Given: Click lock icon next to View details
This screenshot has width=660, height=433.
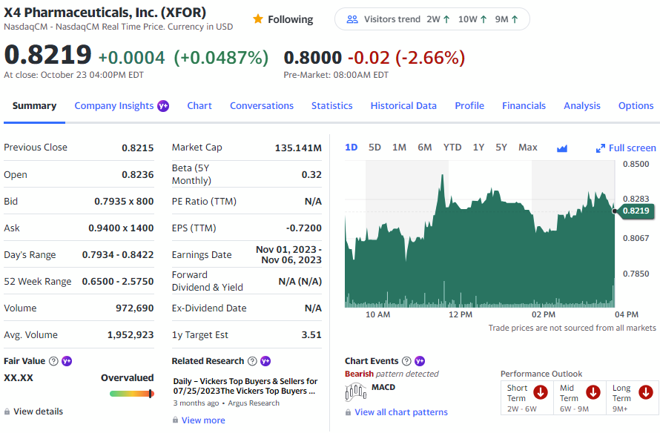Looking at the screenshot, I should 7,411.
